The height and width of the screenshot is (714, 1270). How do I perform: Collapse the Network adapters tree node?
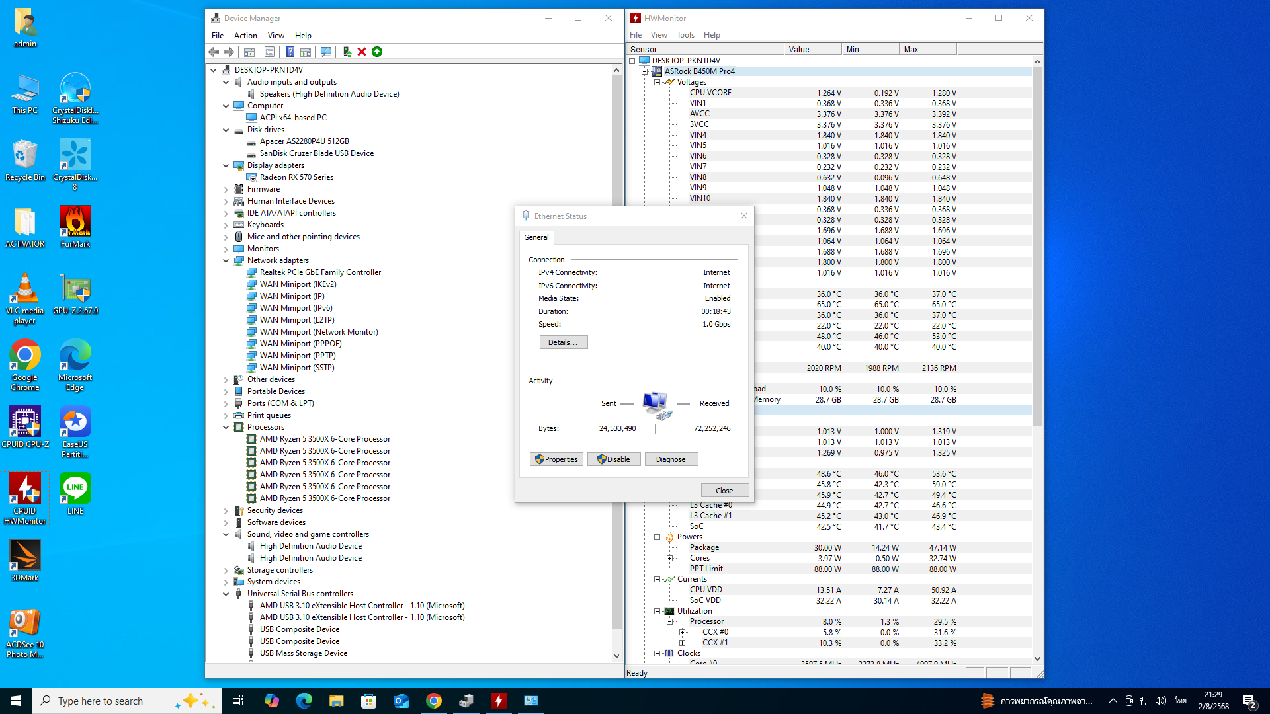pos(226,260)
